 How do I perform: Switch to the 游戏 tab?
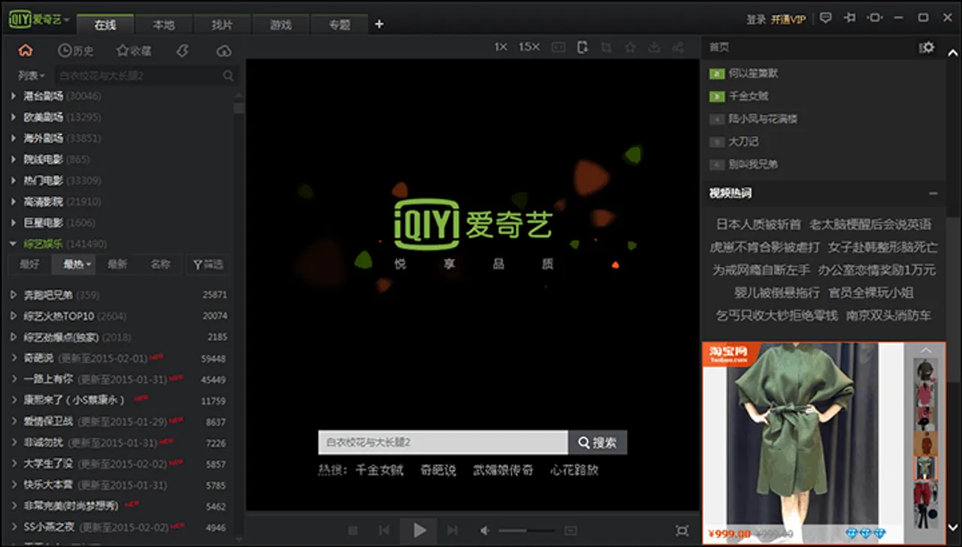pyautogui.click(x=281, y=24)
